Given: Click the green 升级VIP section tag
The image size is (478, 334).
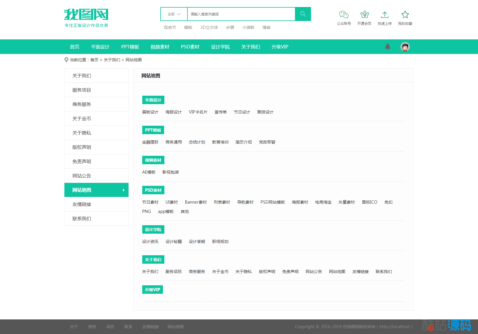Looking at the screenshot, I should point(152,290).
